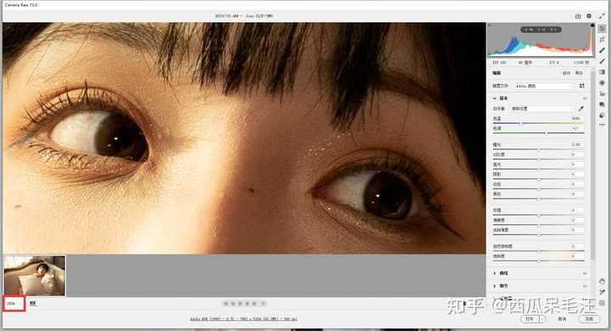Click the Done button
Screen dimensions: 611x331
[589, 319]
